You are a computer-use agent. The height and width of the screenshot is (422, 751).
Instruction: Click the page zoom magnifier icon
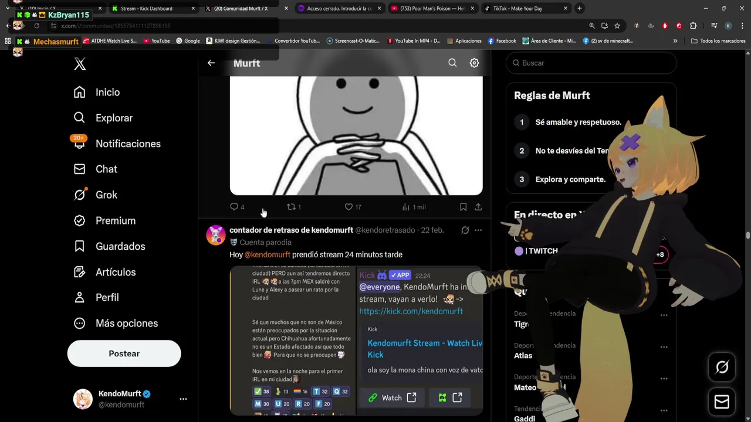click(x=591, y=26)
